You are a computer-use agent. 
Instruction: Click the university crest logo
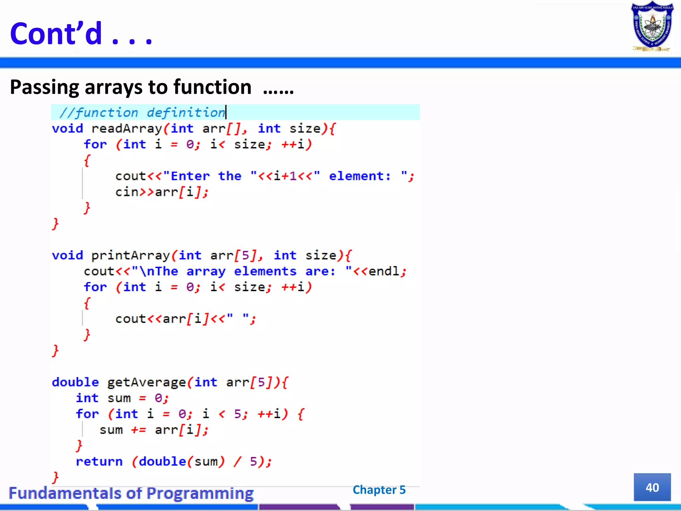click(x=652, y=26)
